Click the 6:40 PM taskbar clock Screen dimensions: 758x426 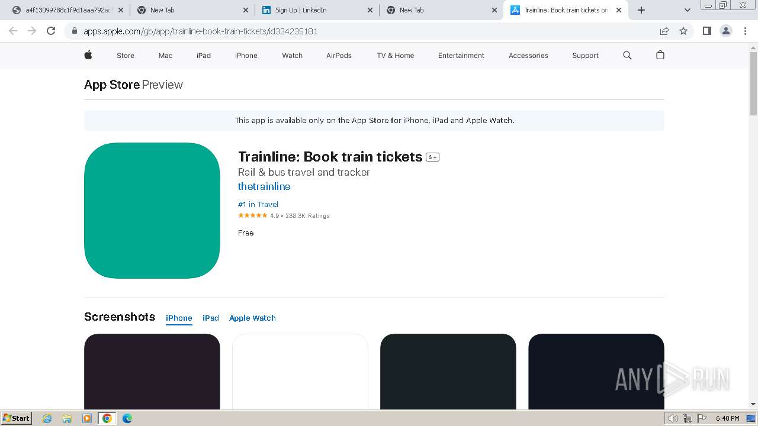[727, 418]
